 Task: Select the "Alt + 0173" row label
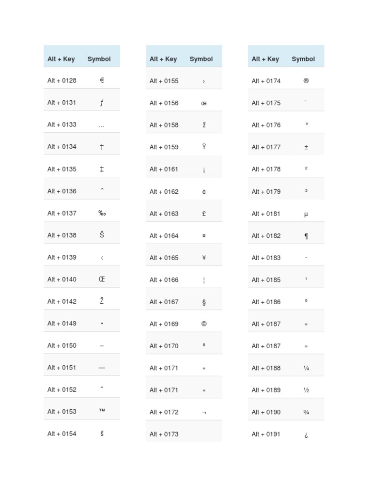coord(164,434)
